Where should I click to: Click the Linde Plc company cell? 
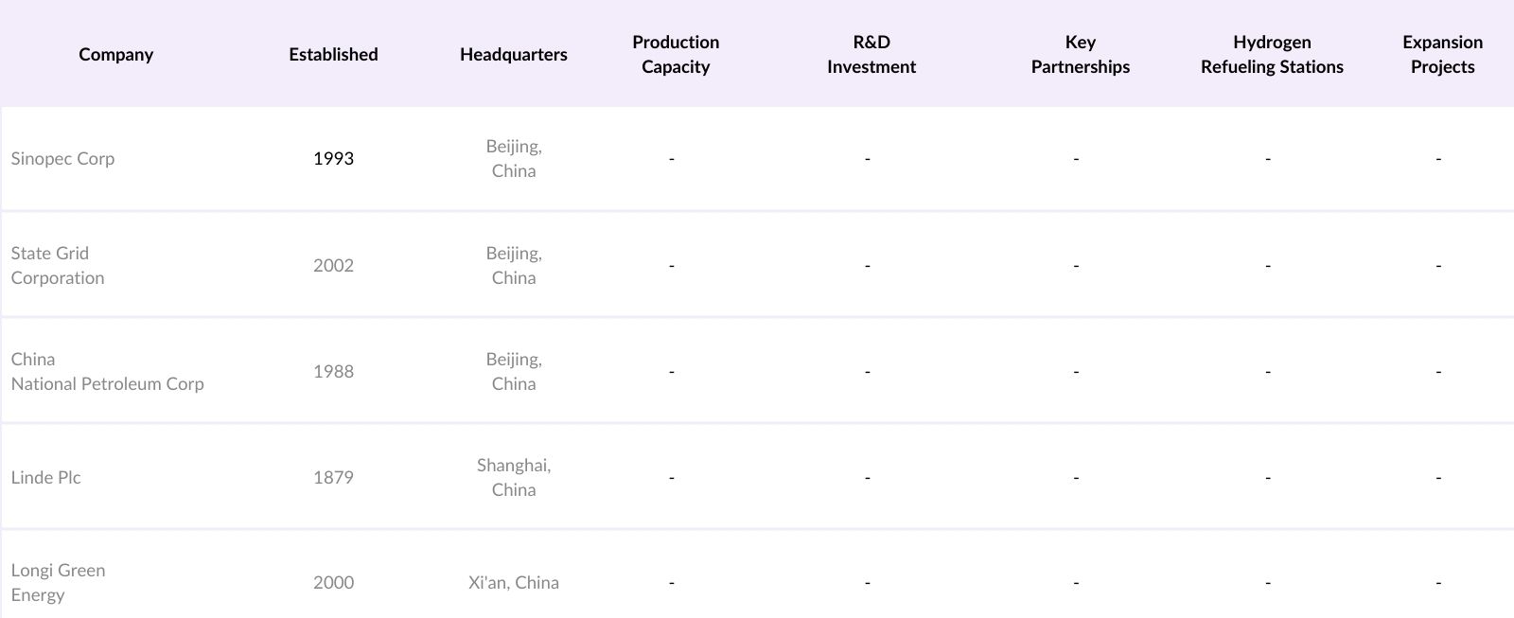coord(45,478)
